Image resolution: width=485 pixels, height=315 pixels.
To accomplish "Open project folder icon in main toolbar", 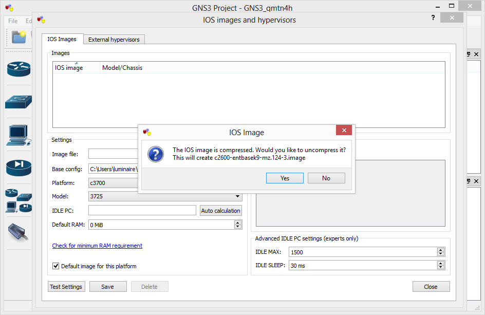I will 19,37.
